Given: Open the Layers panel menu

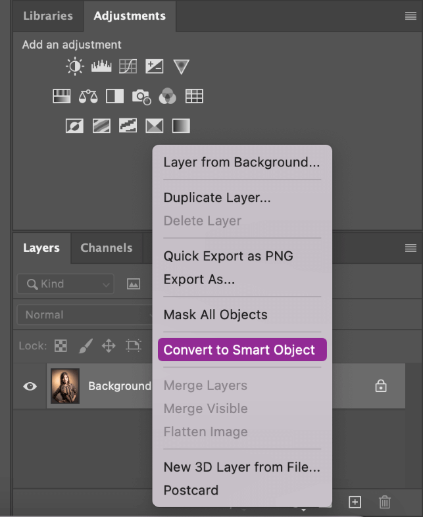Looking at the screenshot, I should click(x=411, y=247).
